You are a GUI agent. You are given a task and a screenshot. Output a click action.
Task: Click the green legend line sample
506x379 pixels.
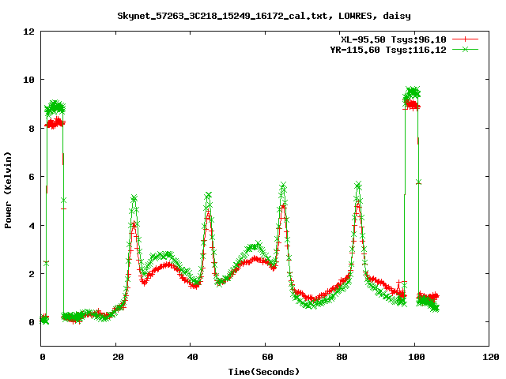pyautogui.click(x=465, y=49)
